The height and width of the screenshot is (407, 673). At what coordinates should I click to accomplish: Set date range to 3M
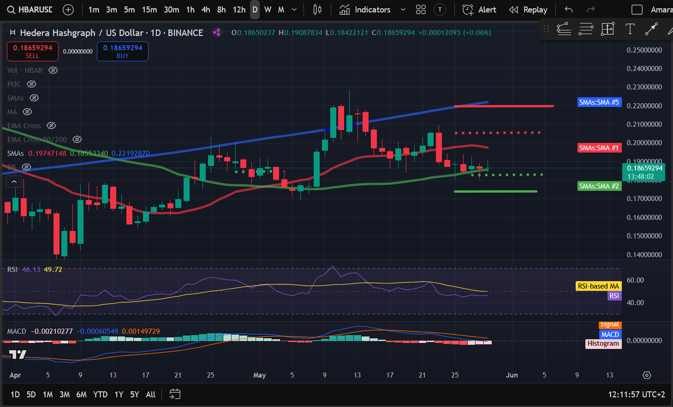point(65,395)
